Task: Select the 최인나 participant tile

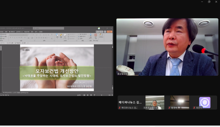Action: coord(205,102)
